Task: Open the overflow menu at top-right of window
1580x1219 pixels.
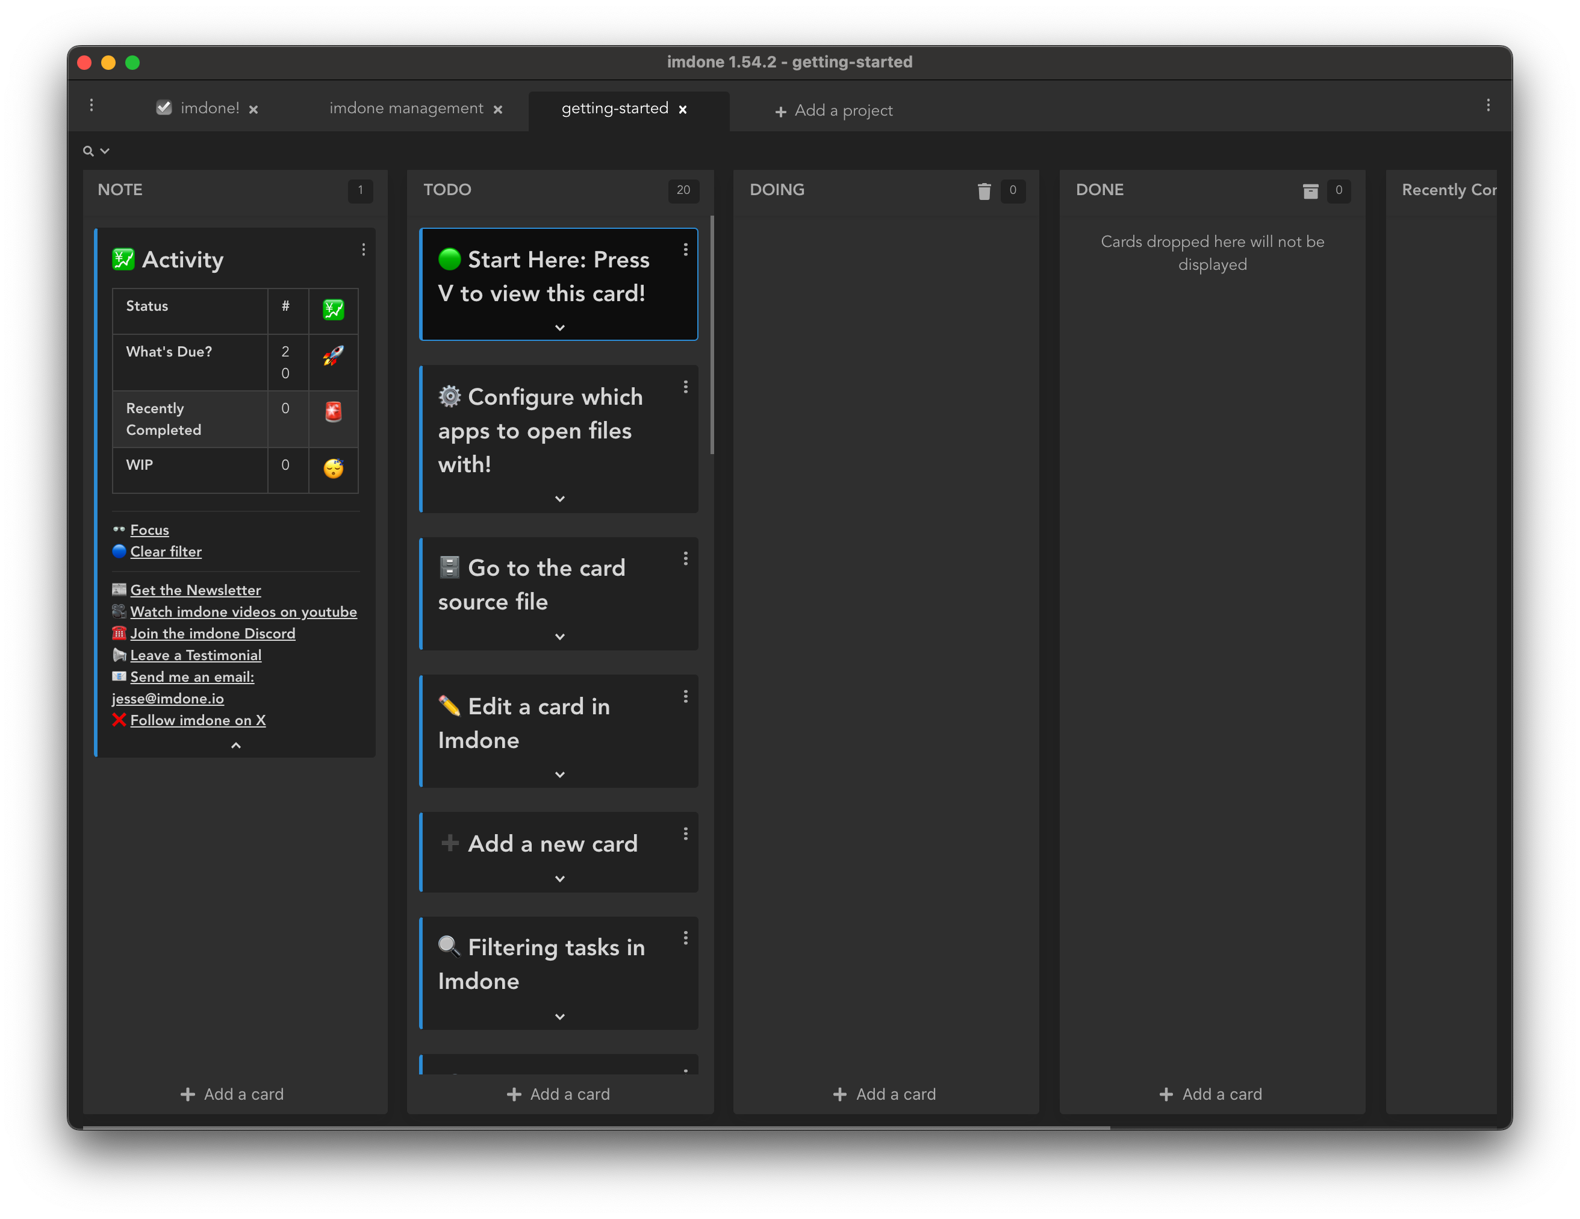Action: pos(1488,105)
